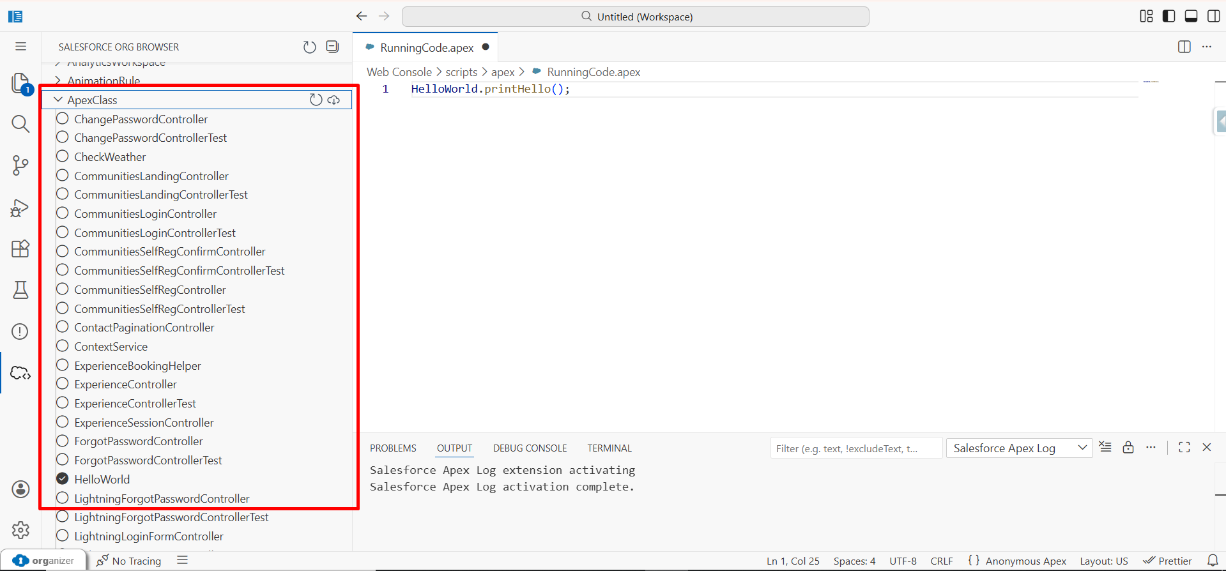Click Layout: US status bar item
The height and width of the screenshot is (571, 1226).
coord(1104,561)
